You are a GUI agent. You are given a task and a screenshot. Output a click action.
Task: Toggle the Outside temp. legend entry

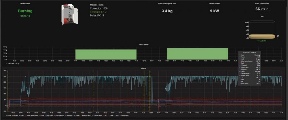point(97,116)
